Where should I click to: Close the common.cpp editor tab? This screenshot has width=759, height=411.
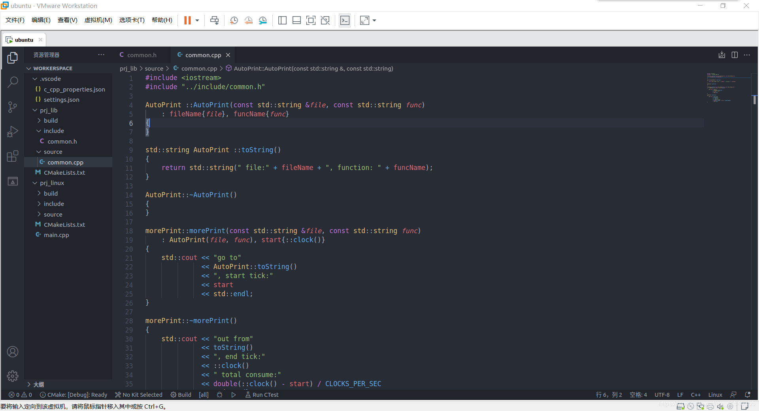pyautogui.click(x=228, y=55)
